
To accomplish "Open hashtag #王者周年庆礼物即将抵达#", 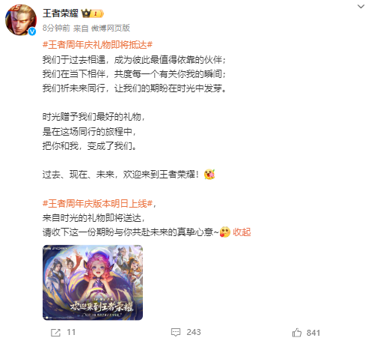I will point(97,45).
